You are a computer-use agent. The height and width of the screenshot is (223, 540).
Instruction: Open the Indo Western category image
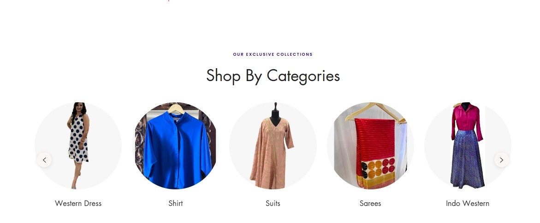click(468, 146)
